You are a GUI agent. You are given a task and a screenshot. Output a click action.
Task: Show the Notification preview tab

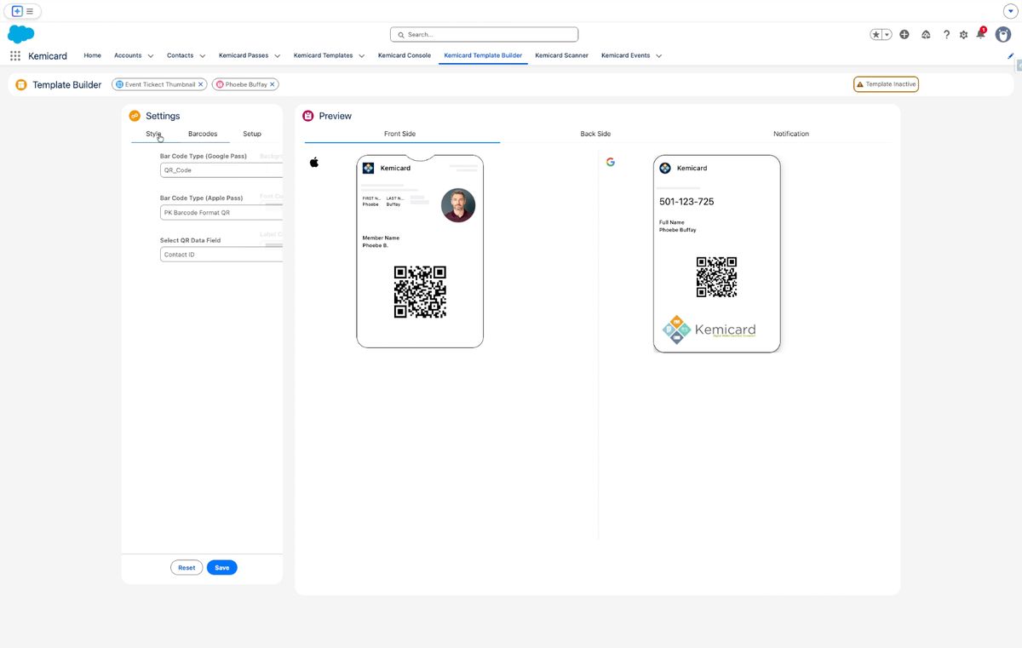791,134
